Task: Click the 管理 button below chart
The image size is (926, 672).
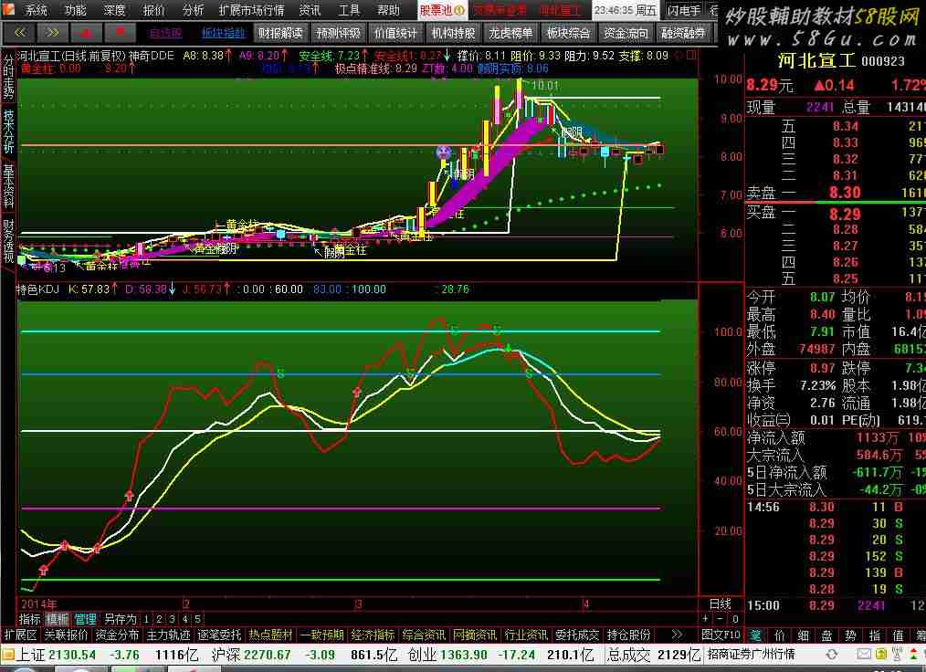Action: [x=85, y=619]
